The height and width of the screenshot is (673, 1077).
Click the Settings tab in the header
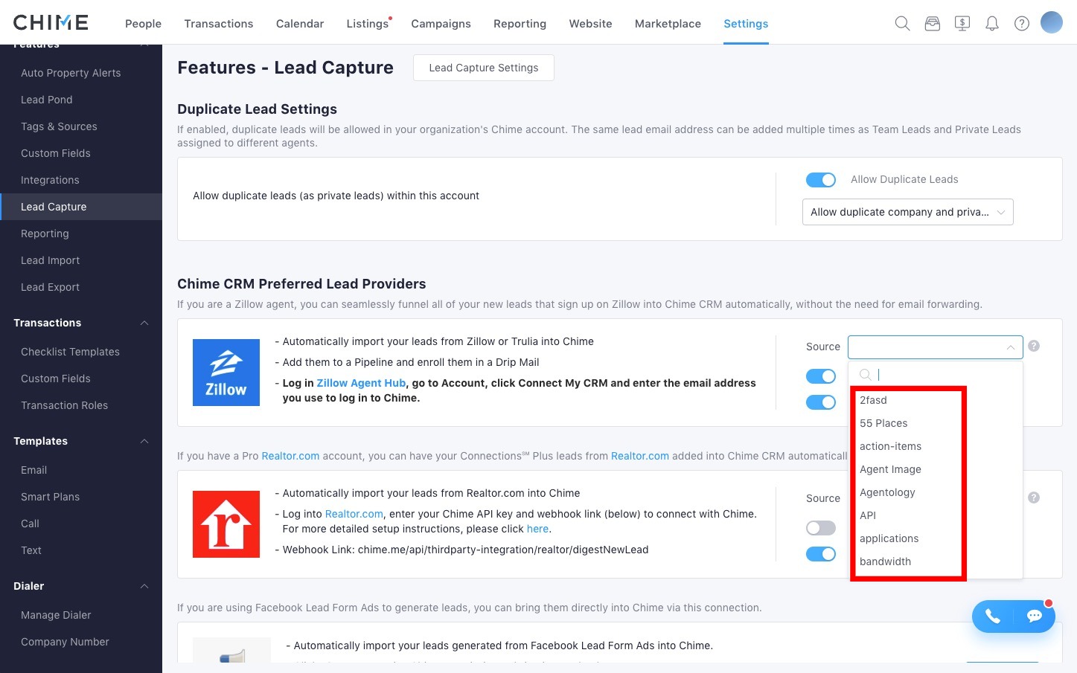coord(746,24)
